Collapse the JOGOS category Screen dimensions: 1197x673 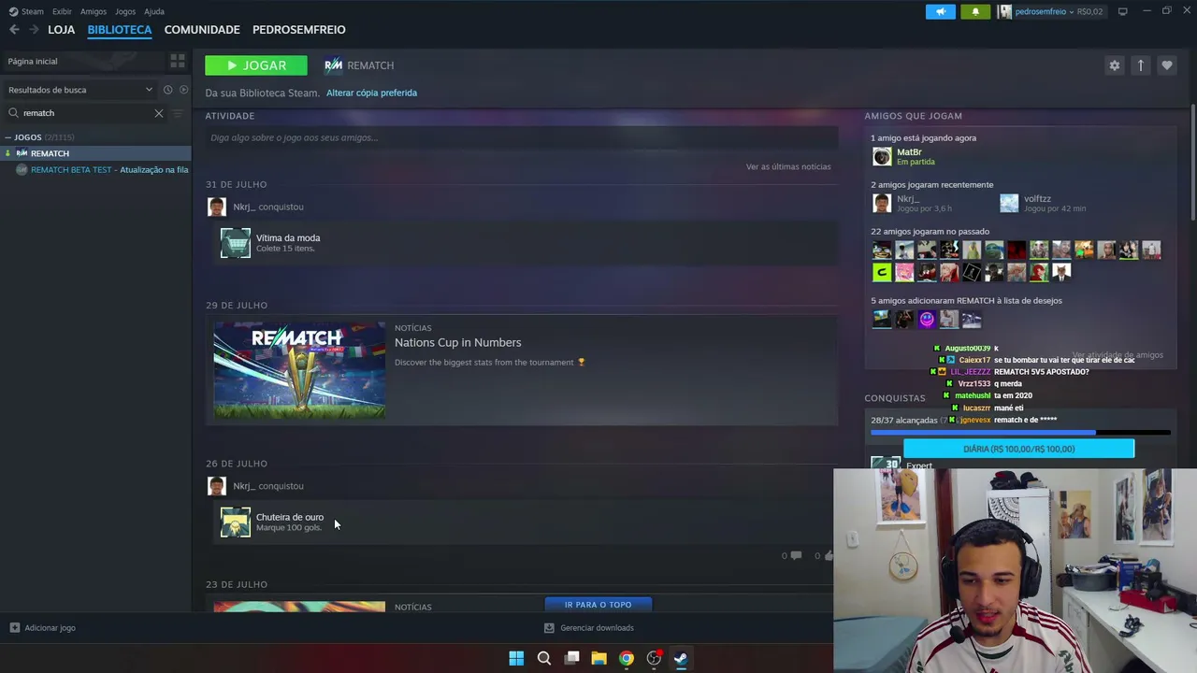[8, 137]
